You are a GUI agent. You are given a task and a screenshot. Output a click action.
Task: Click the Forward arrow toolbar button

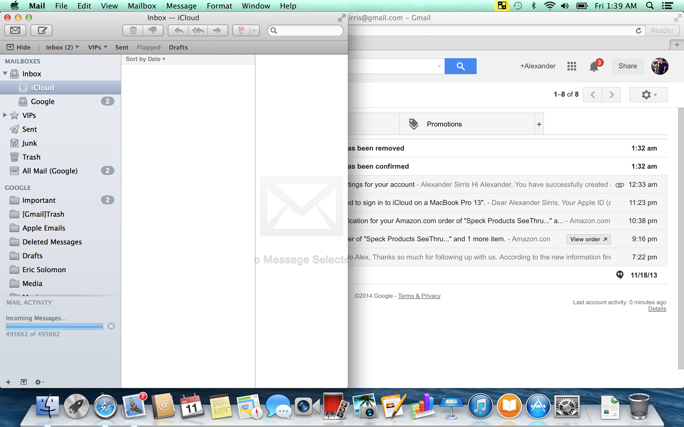(x=217, y=30)
